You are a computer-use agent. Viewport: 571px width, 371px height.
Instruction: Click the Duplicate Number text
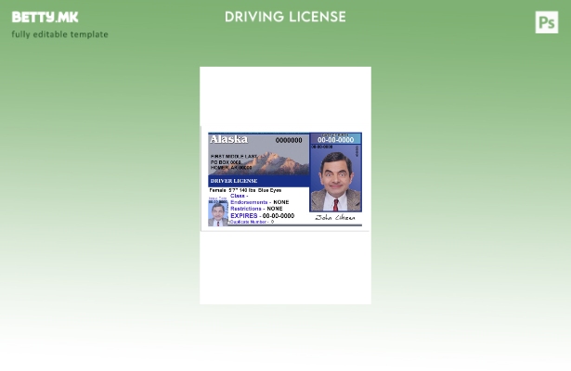(x=252, y=223)
